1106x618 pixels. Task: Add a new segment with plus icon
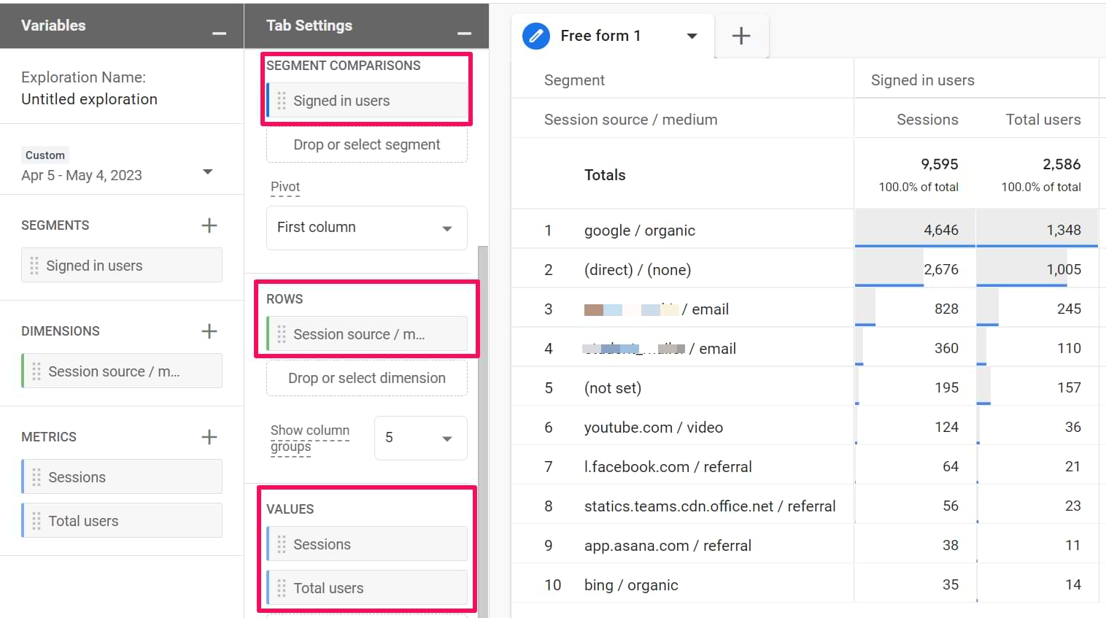point(209,225)
